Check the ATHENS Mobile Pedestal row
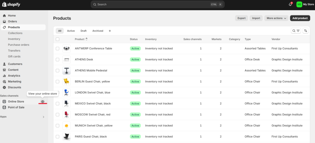315x143 pixels. pos(58,71)
